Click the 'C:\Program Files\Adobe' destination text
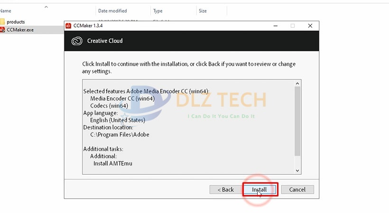389x213 pixels. [x=120, y=135]
